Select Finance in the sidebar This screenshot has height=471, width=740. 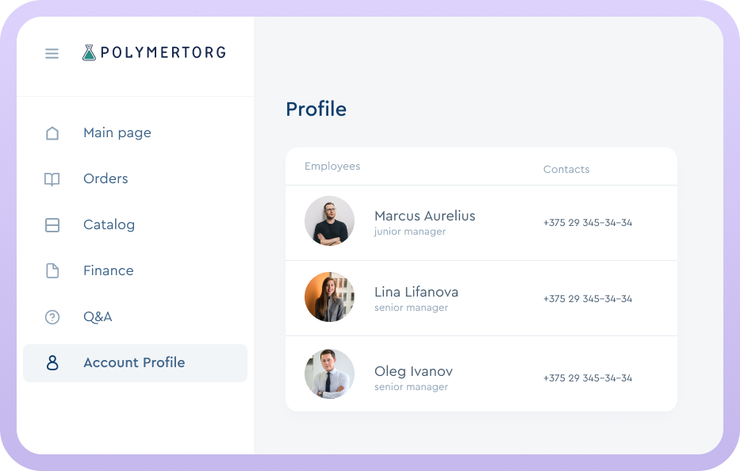[x=108, y=271]
